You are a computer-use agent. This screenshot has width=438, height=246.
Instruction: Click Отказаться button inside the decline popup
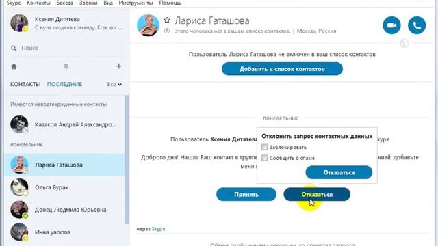[x=339, y=173]
